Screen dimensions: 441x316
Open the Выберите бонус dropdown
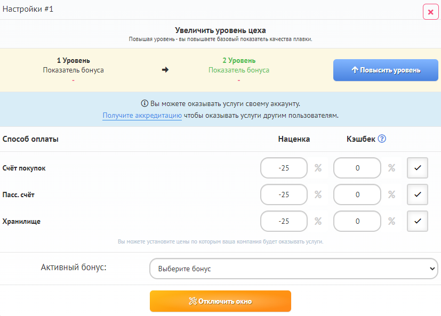tap(294, 269)
